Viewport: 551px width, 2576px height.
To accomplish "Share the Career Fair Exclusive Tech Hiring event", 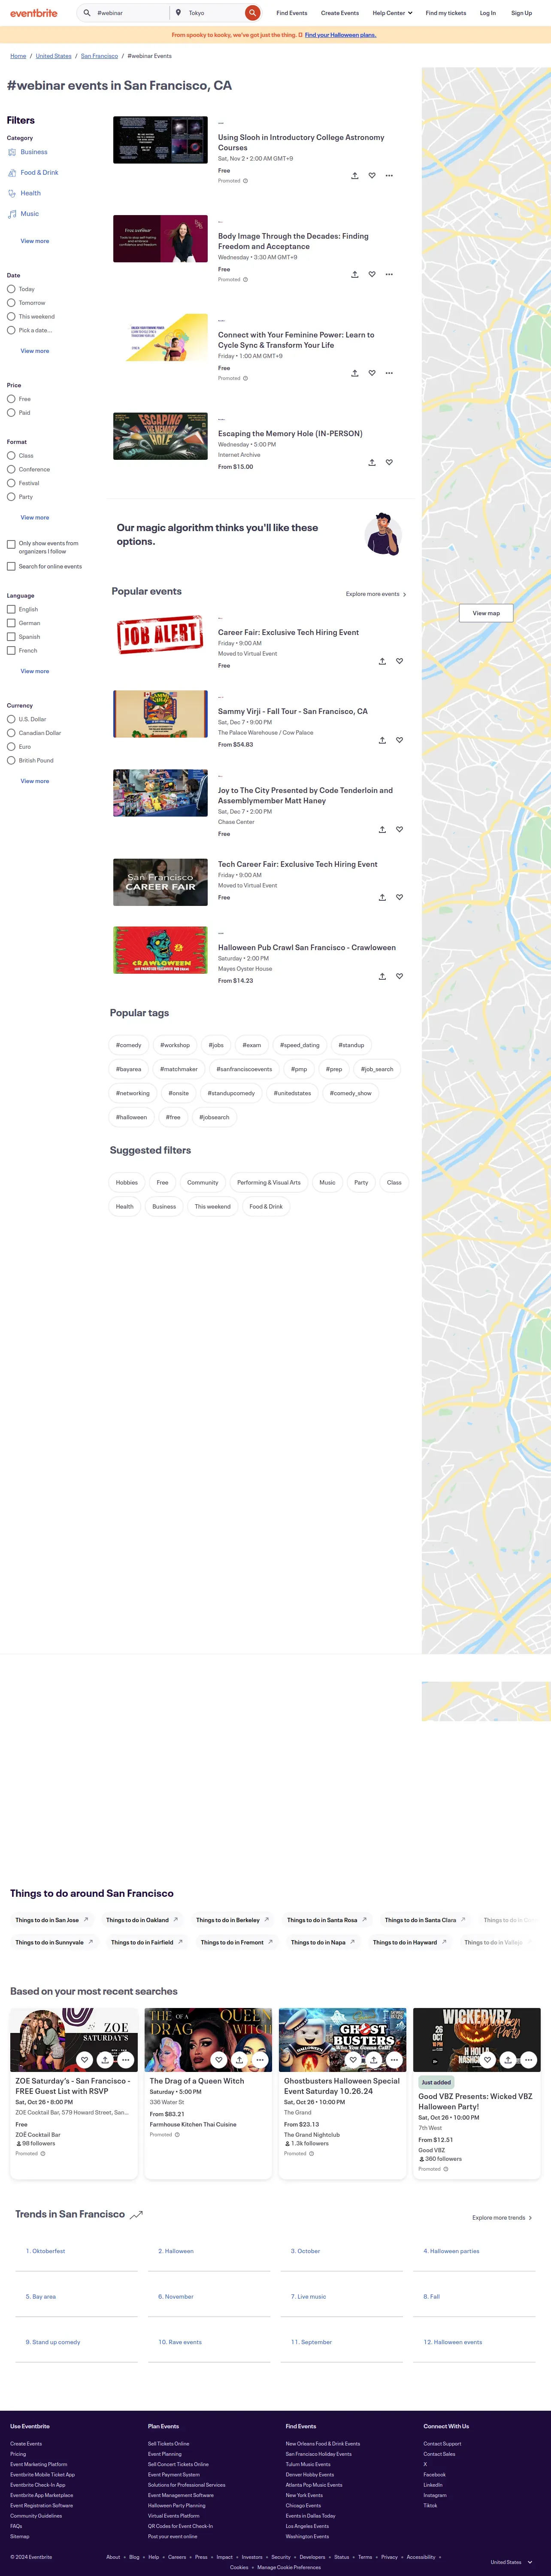I will pos(382,661).
